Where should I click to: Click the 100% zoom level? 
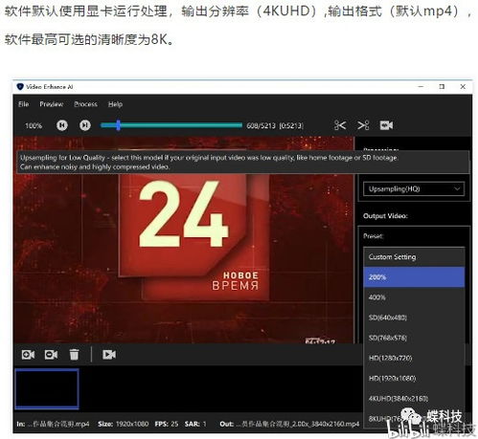coord(34,125)
